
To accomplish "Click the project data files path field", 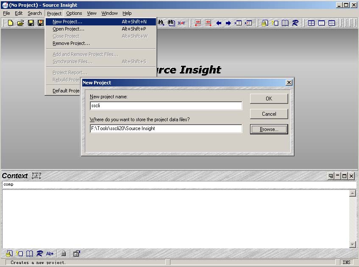I will (166, 128).
